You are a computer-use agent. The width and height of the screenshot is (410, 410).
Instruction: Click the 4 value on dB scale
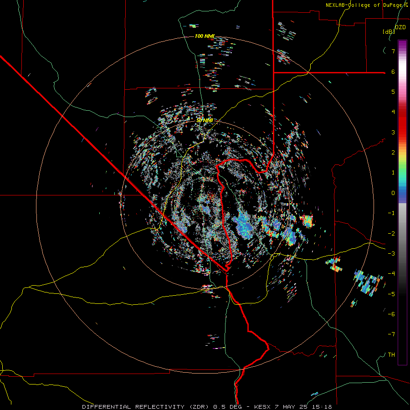pyautogui.click(x=393, y=112)
